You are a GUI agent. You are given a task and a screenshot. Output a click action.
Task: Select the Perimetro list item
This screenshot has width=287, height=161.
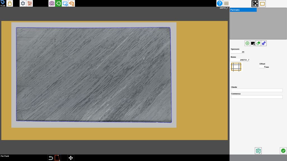[x=243, y=10]
